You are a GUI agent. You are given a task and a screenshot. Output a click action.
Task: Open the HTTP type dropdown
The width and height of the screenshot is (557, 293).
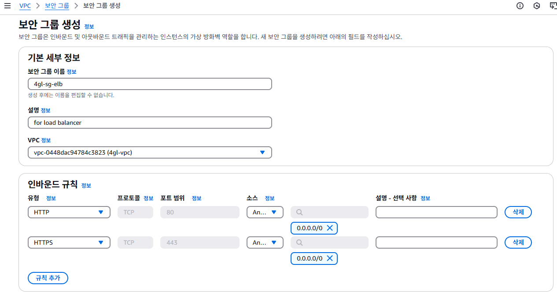coord(69,212)
